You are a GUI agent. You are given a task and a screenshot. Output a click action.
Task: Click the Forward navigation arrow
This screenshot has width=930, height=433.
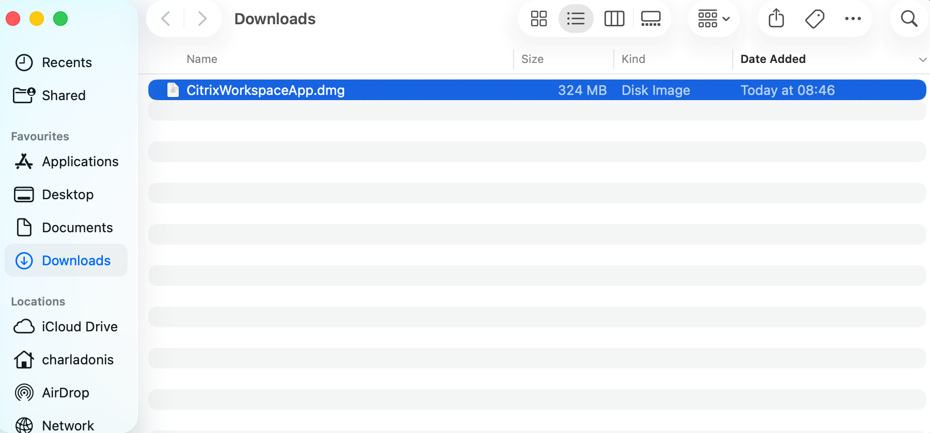[x=202, y=19]
